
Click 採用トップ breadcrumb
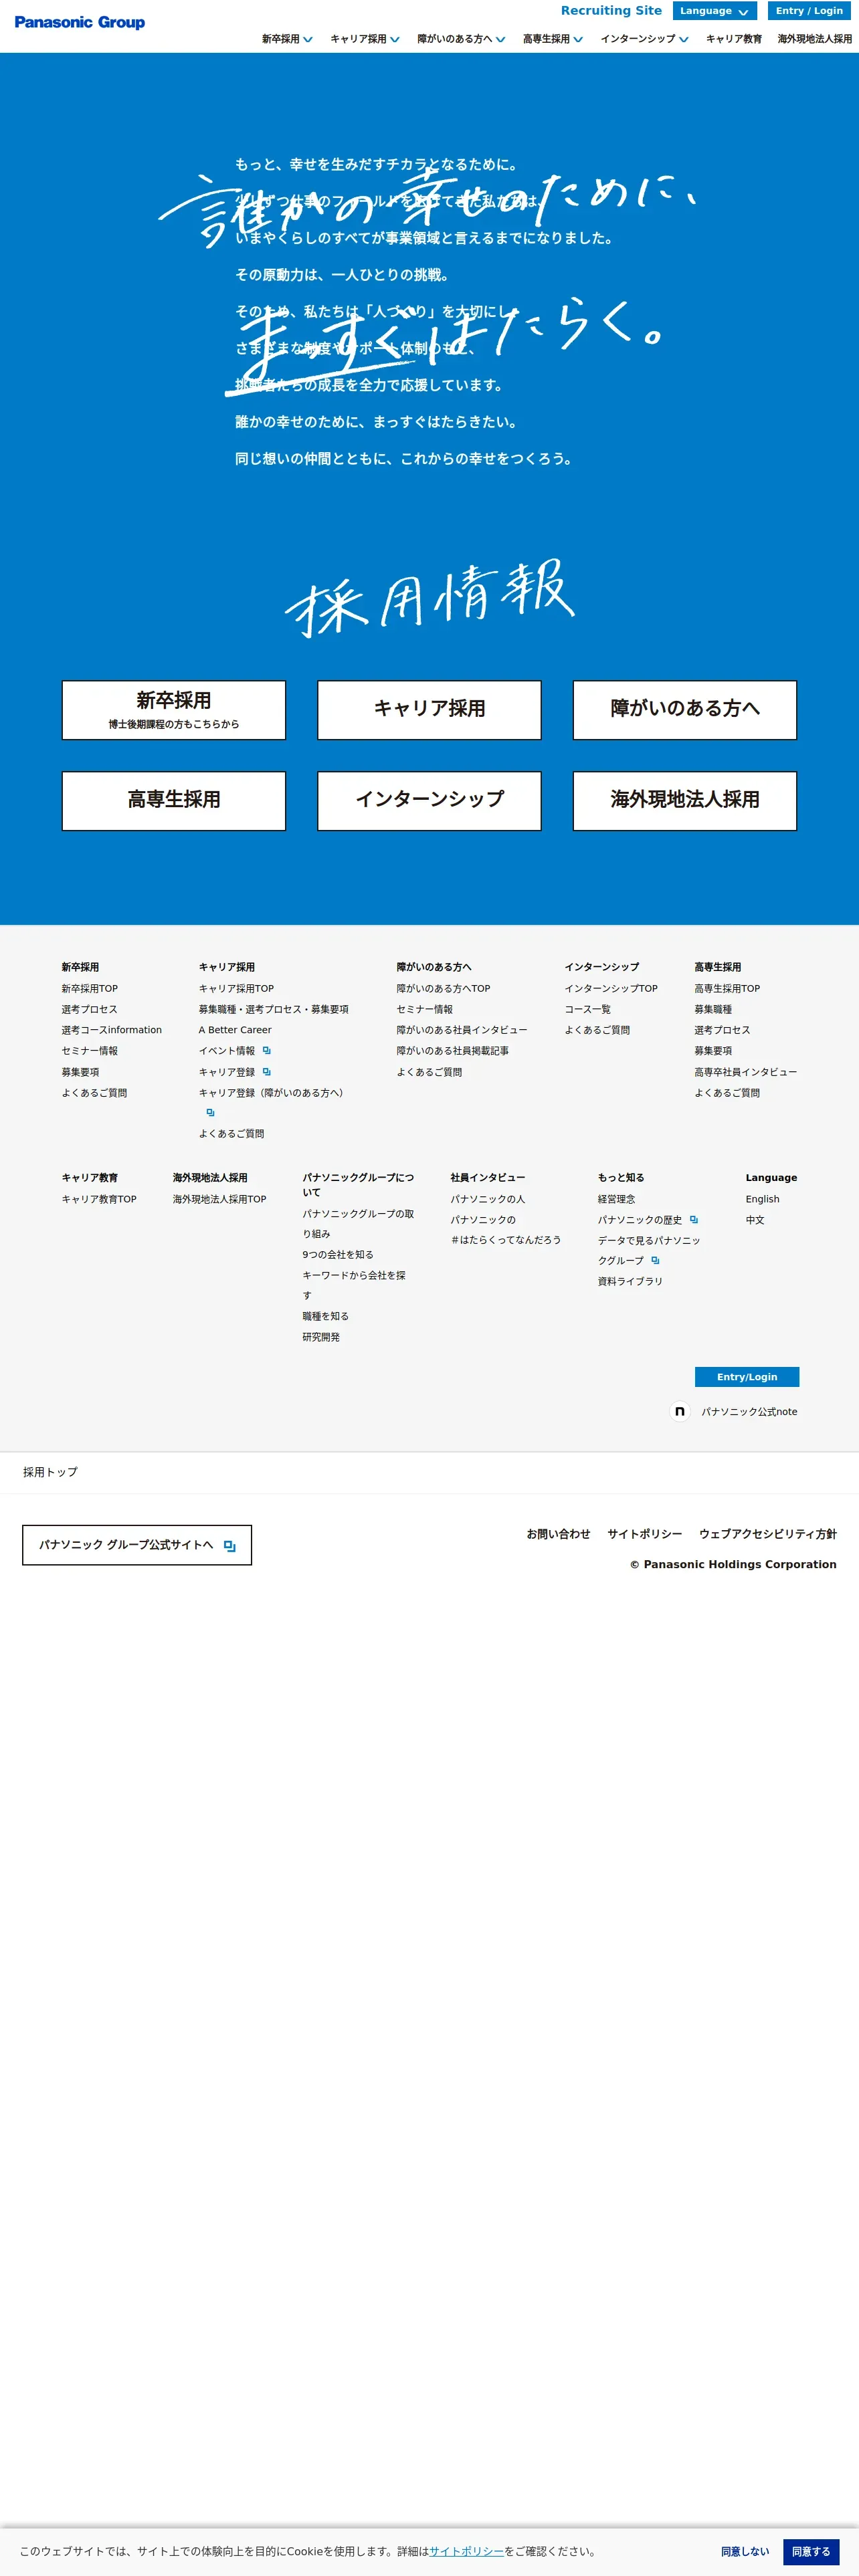[x=50, y=1472]
